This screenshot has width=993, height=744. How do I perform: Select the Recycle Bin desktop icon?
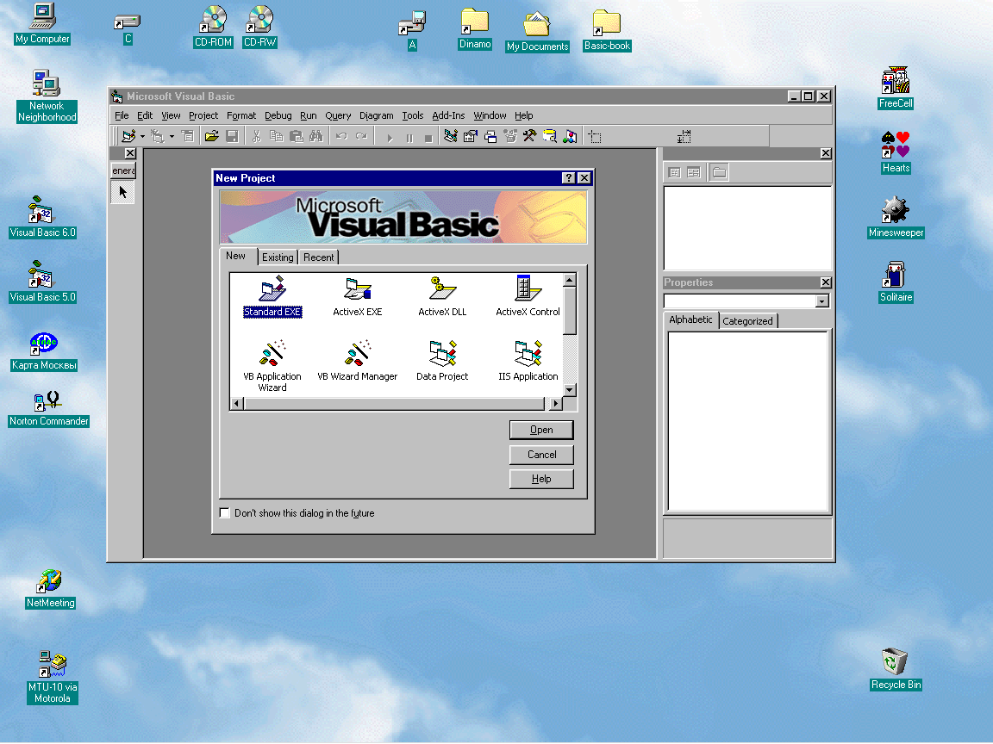click(x=896, y=669)
